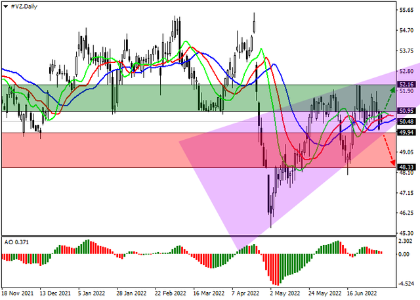
Task: Select the 49.94 price level label
Action: [x=406, y=133]
